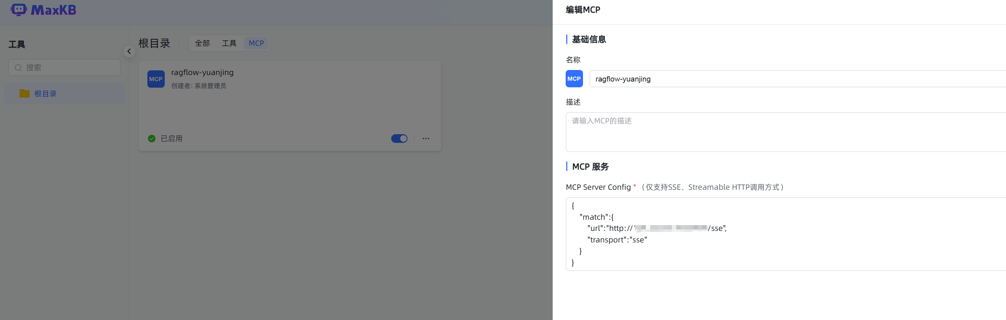1006x320 pixels.
Task: Switch to the 全部 tab
Action: click(202, 43)
